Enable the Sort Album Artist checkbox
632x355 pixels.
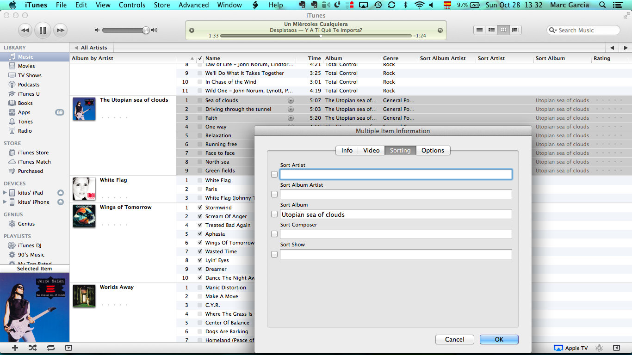[x=274, y=194]
